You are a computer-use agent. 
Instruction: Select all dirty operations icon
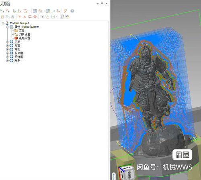[8, 11]
